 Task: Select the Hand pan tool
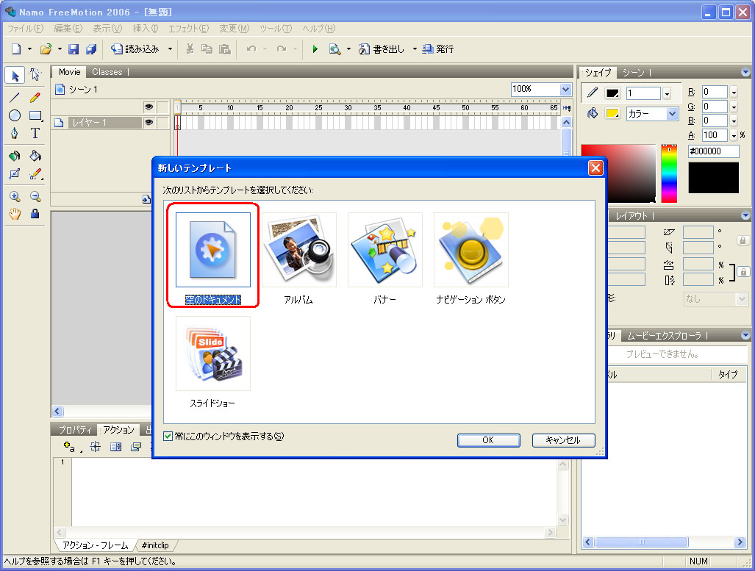15,214
